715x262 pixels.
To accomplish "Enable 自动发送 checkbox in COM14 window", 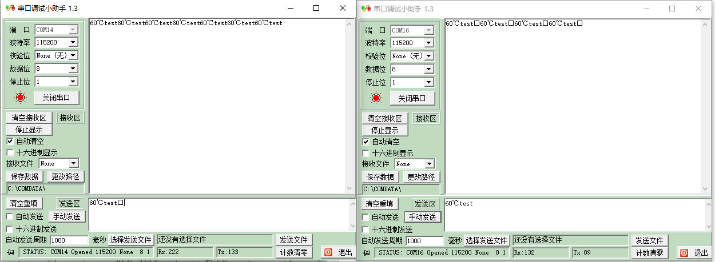I will (x=10, y=216).
